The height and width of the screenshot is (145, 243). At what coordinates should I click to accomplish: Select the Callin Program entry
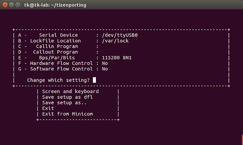tap(58, 47)
